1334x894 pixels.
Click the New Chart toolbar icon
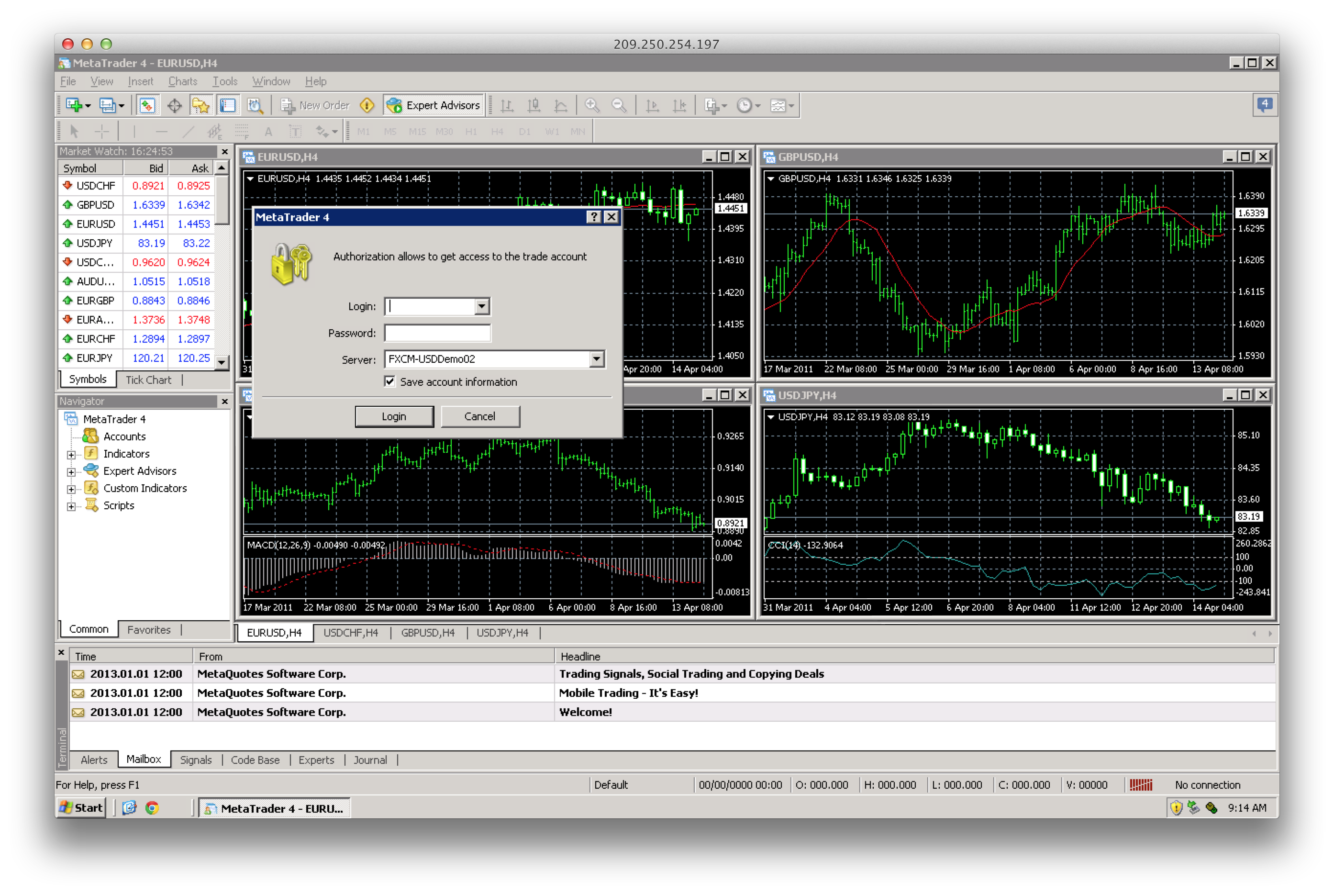[74, 105]
